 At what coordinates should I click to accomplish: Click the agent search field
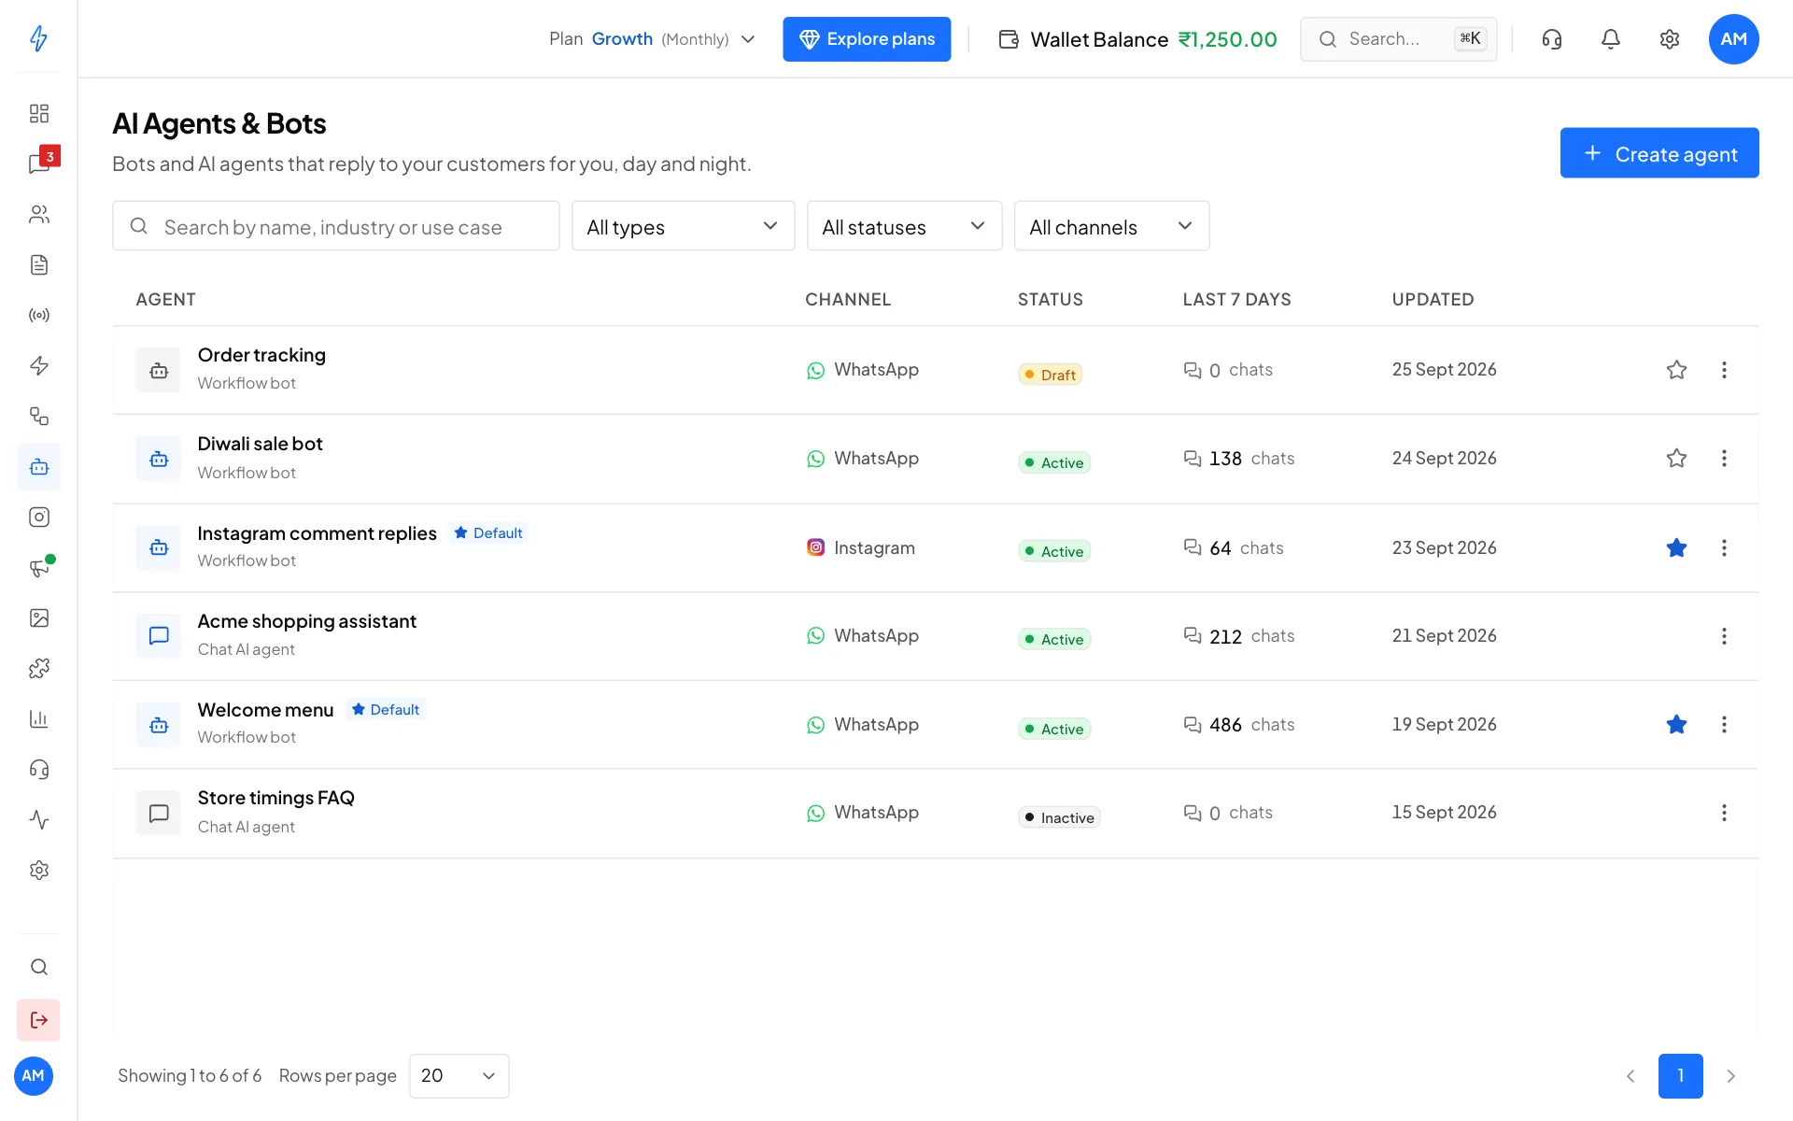pyautogui.click(x=335, y=226)
